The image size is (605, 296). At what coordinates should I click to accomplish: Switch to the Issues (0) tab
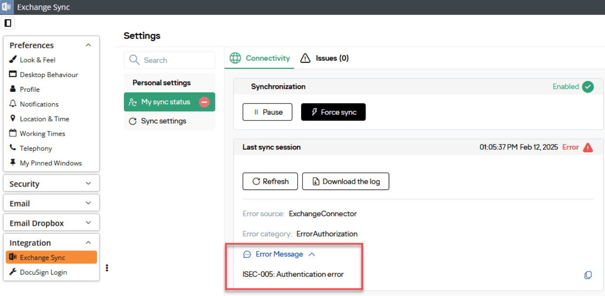tap(324, 58)
